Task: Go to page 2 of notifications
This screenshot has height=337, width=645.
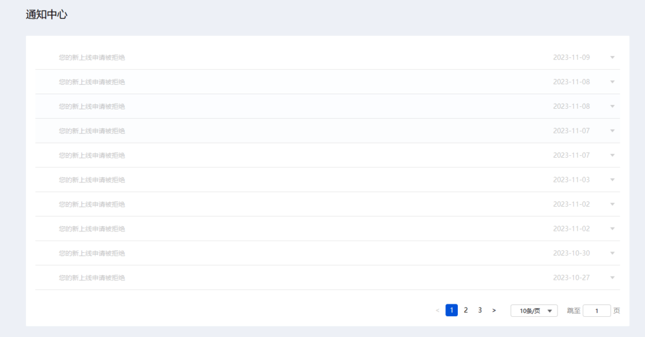Action: (x=465, y=311)
